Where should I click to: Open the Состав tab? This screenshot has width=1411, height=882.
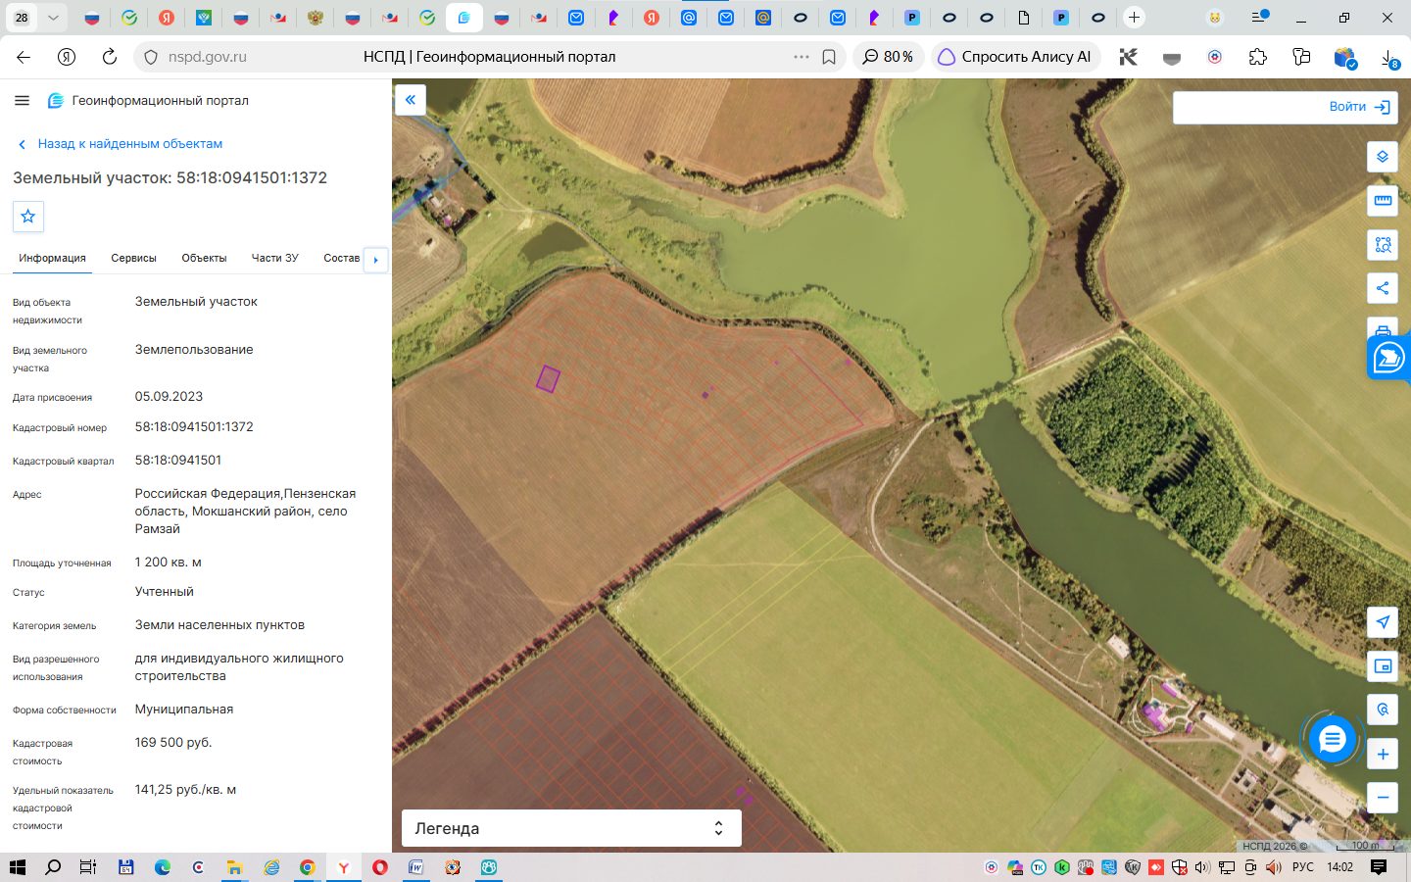pyautogui.click(x=341, y=259)
